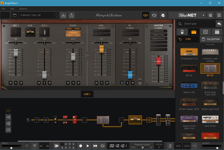Open the time signature 4/4 selector
The height and width of the screenshot is (150, 224).
[178, 146]
